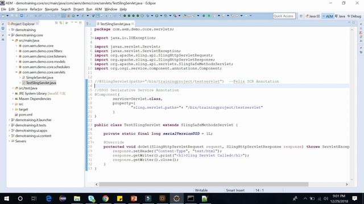Expand the com.aem.demo.core.filters package
Screen dimensions: 364x204
coord(16,51)
